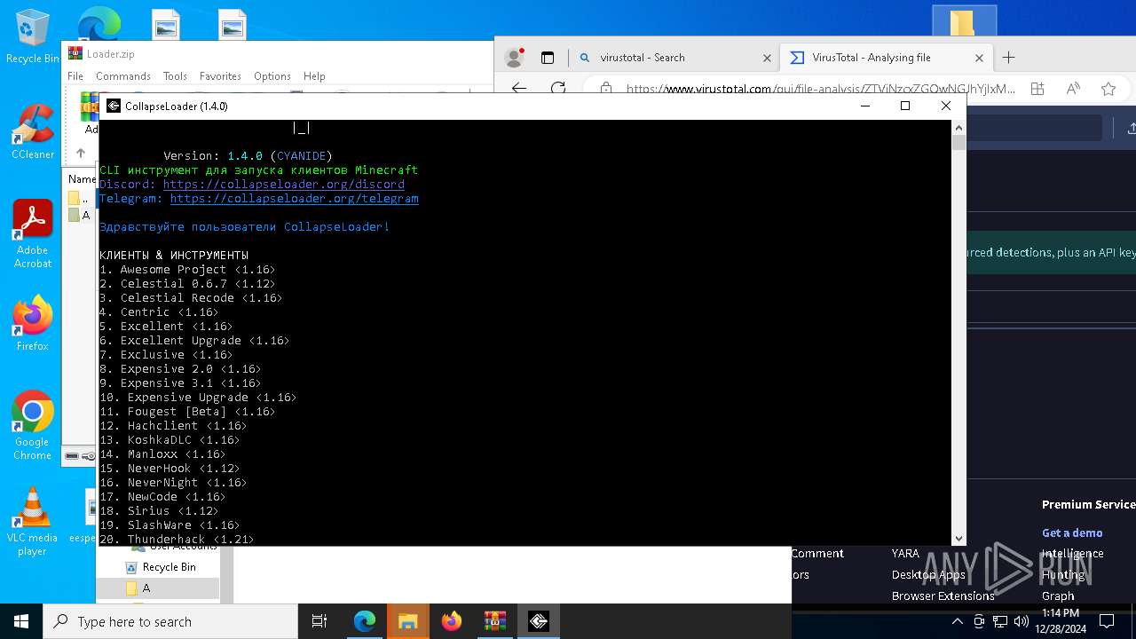Click the scroll-down arrow in CollapseLoader console

958,539
